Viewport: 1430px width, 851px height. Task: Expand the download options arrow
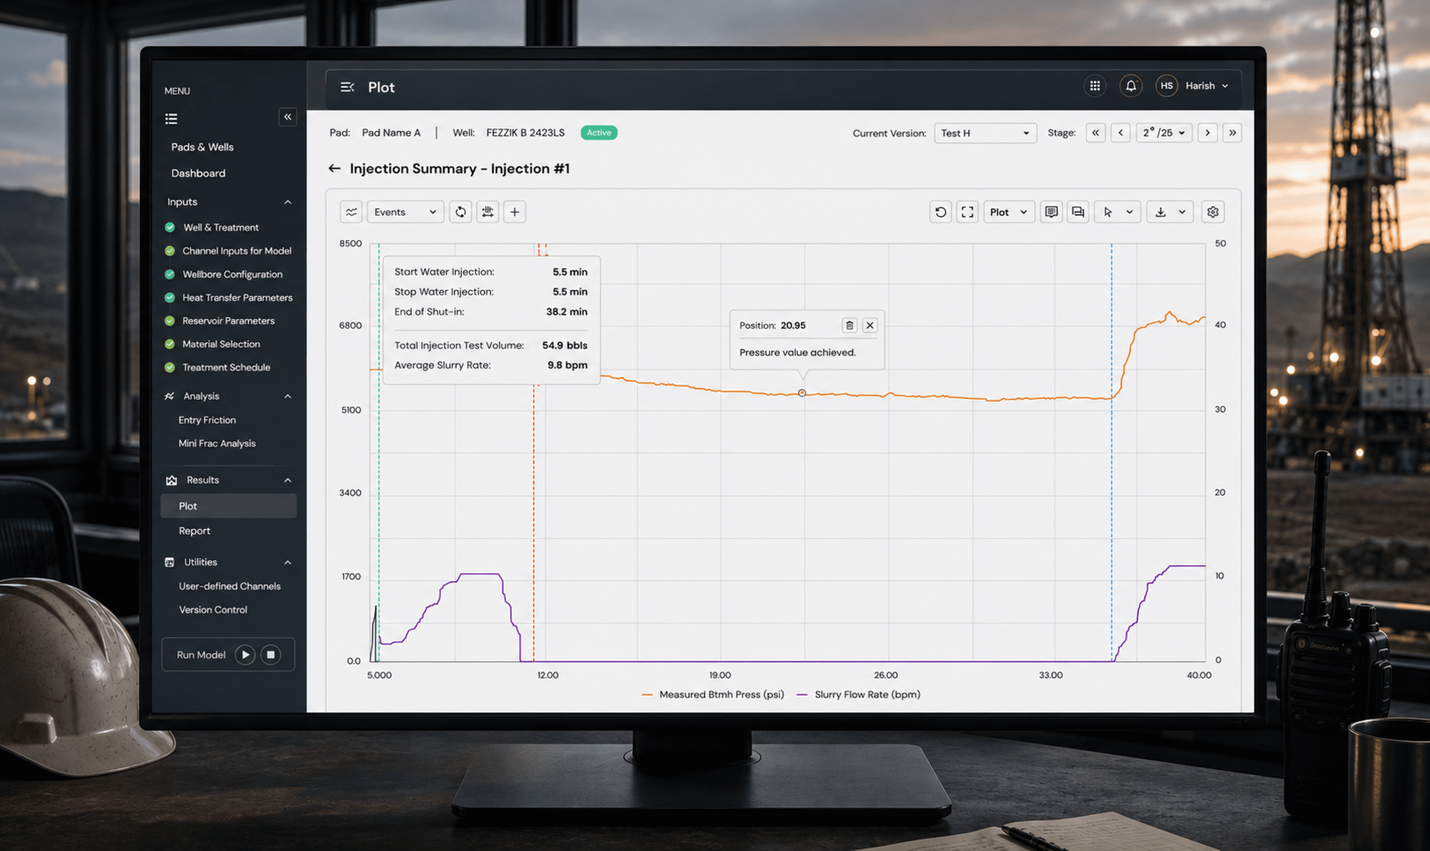click(1182, 212)
